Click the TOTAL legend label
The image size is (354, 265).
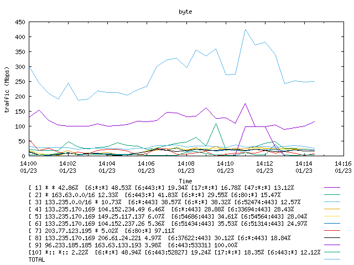point(37,259)
